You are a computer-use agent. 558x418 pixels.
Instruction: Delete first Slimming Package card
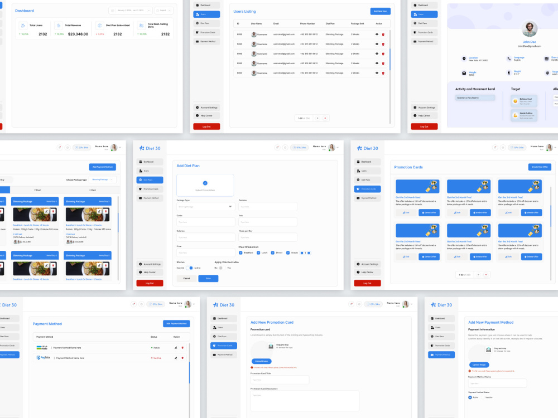tap(54, 211)
